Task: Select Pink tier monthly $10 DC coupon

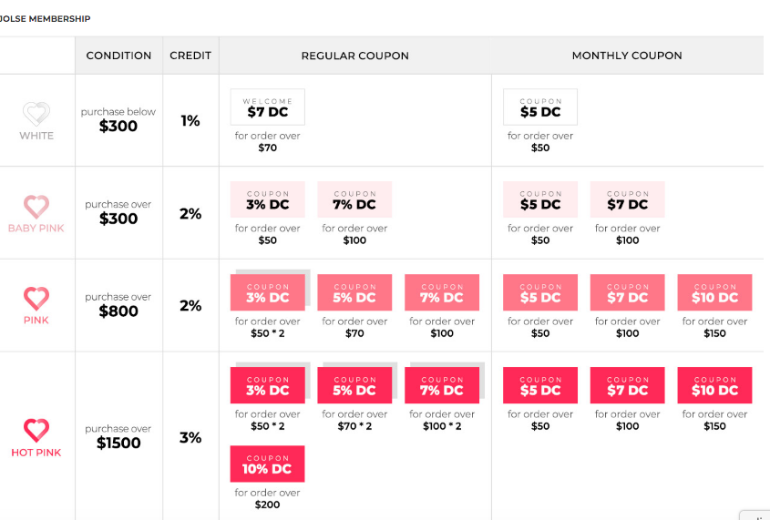Action: (x=714, y=292)
